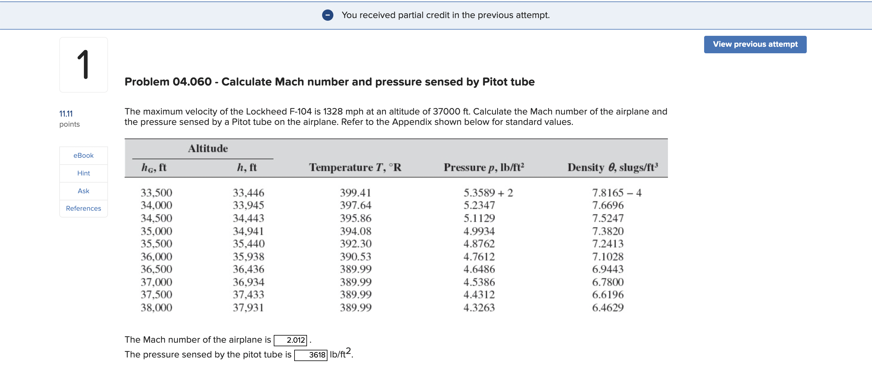The width and height of the screenshot is (872, 385).
Task: Open the eBook resource
Action: pos(83,155)
